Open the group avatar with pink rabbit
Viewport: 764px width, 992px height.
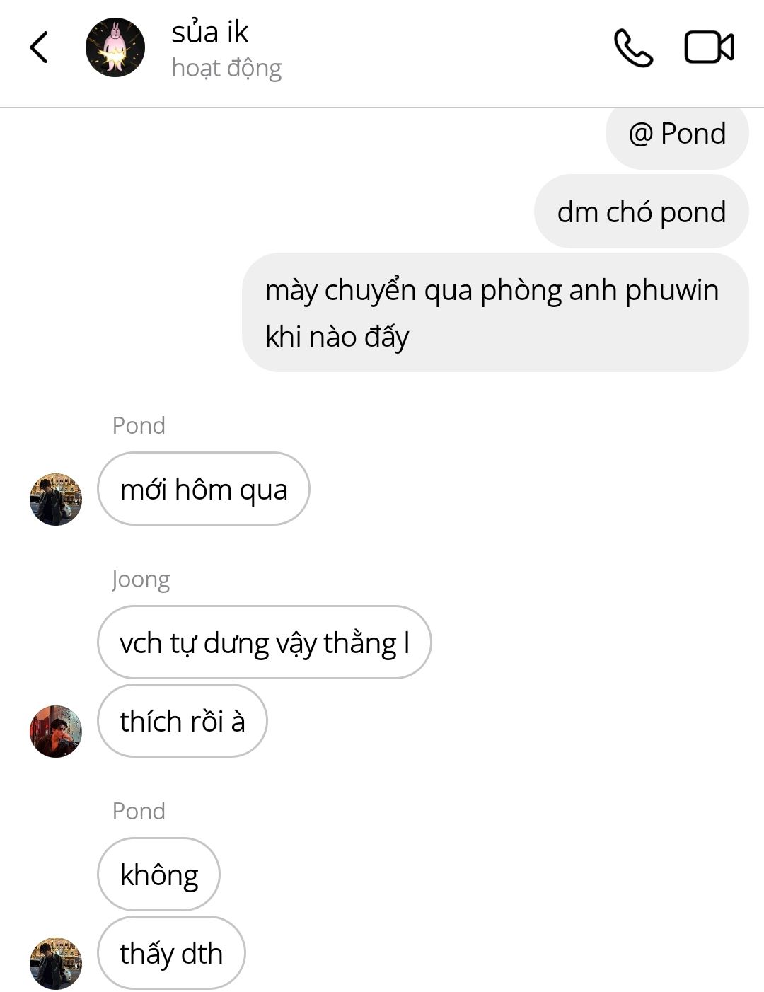click(115, 47)
